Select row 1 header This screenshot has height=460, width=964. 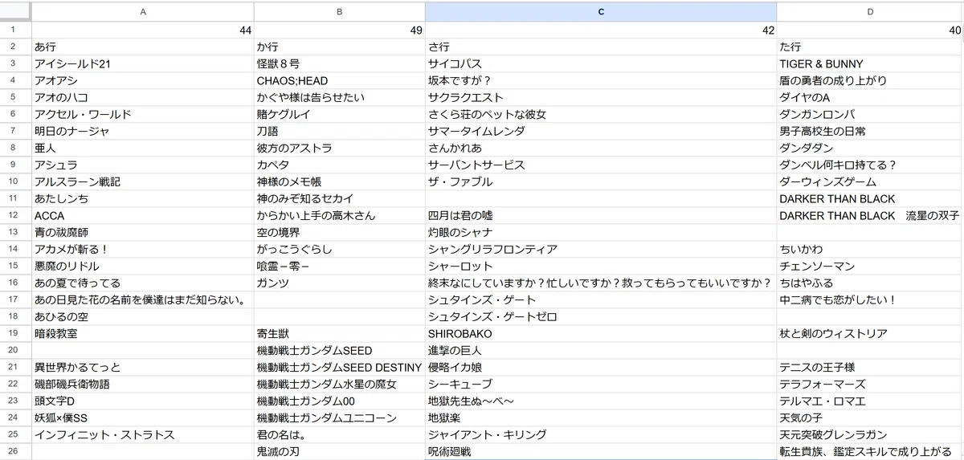[15, 31]
